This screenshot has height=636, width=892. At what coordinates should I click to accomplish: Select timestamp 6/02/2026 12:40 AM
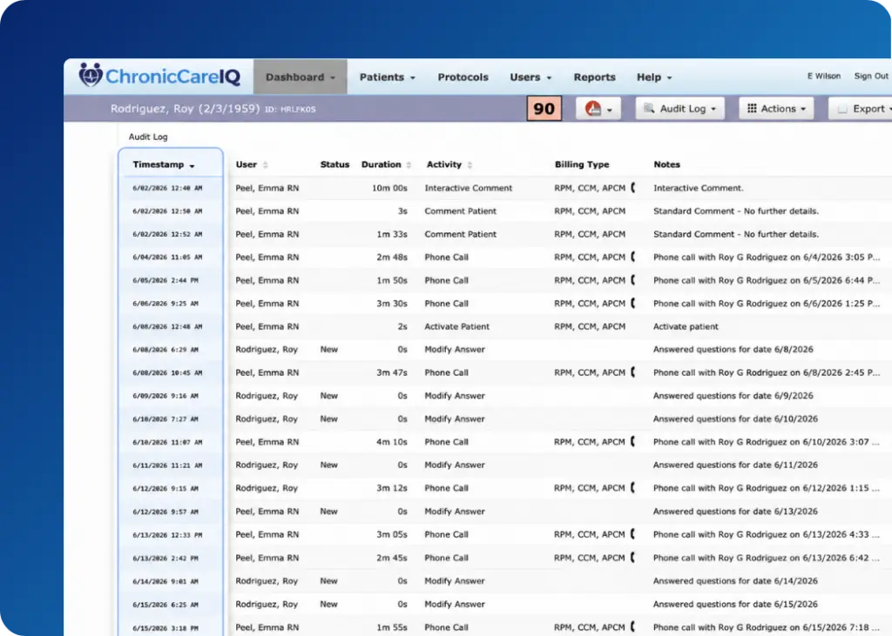167,188
